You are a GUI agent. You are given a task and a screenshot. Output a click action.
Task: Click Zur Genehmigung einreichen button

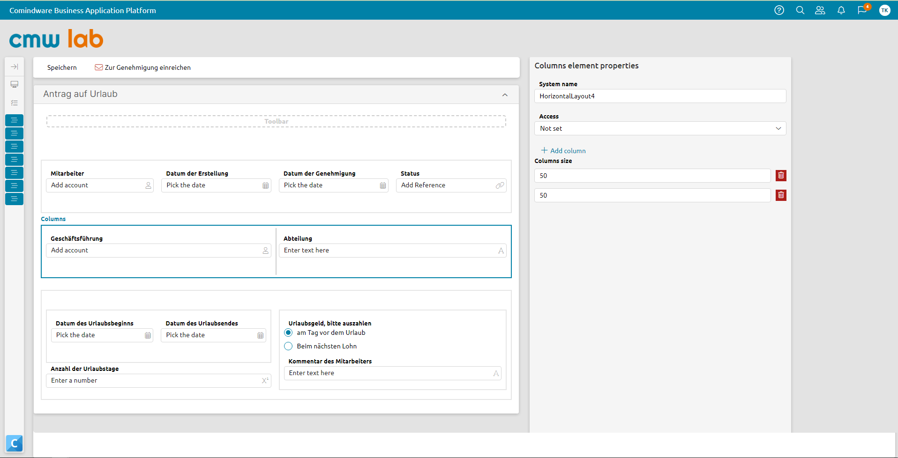click(143, 67)
